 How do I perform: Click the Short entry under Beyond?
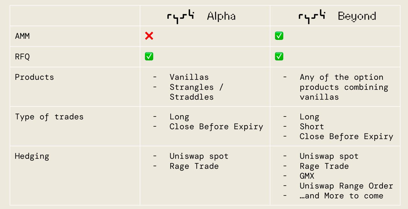tap(312, 127)
